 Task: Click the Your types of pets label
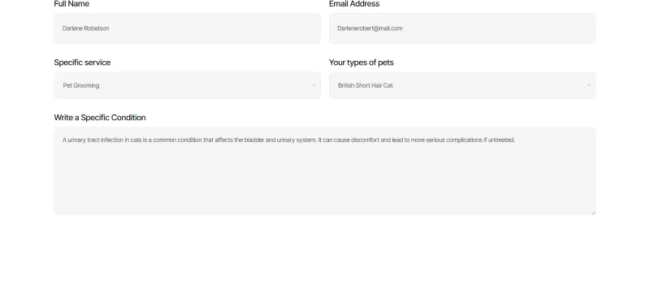(361, 63)
